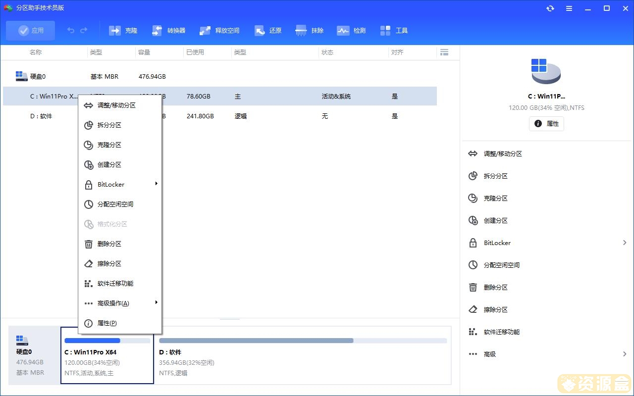Click the D: partition usage bar

tap(303, 341)
